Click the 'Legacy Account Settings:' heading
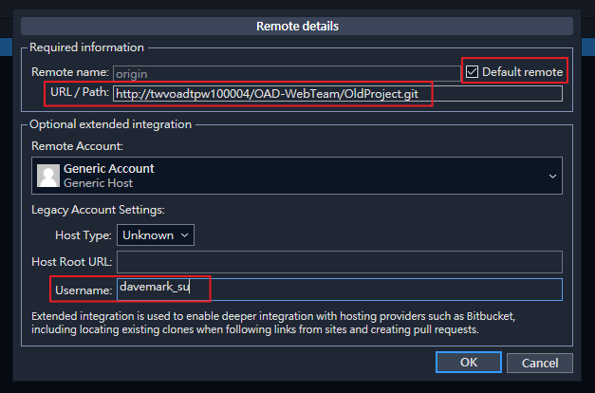This screenshot has width=595, height=393. pyautogui.click(x=97, y=209)
